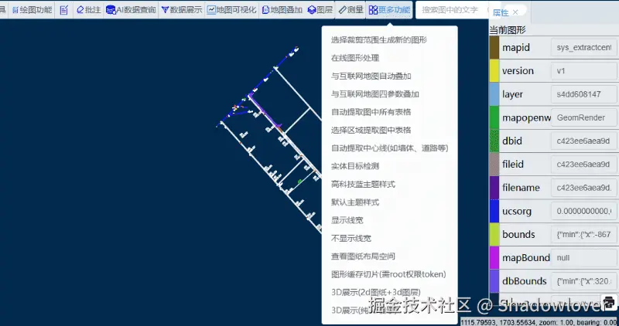Select 自动提取中心线(如墙体、道路等)
Image resolution: width=619 pixels, height=326 pixels.
pos(390,148)
